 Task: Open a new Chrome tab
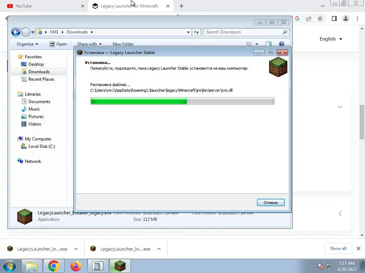click(x=181, y=6)
